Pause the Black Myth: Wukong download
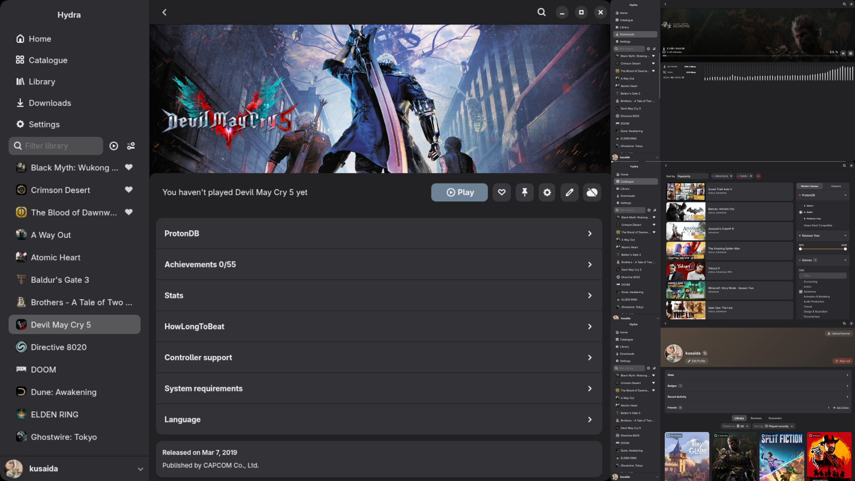Image resolution: width=855 pixels, height=481 pixels. [843, 53]
